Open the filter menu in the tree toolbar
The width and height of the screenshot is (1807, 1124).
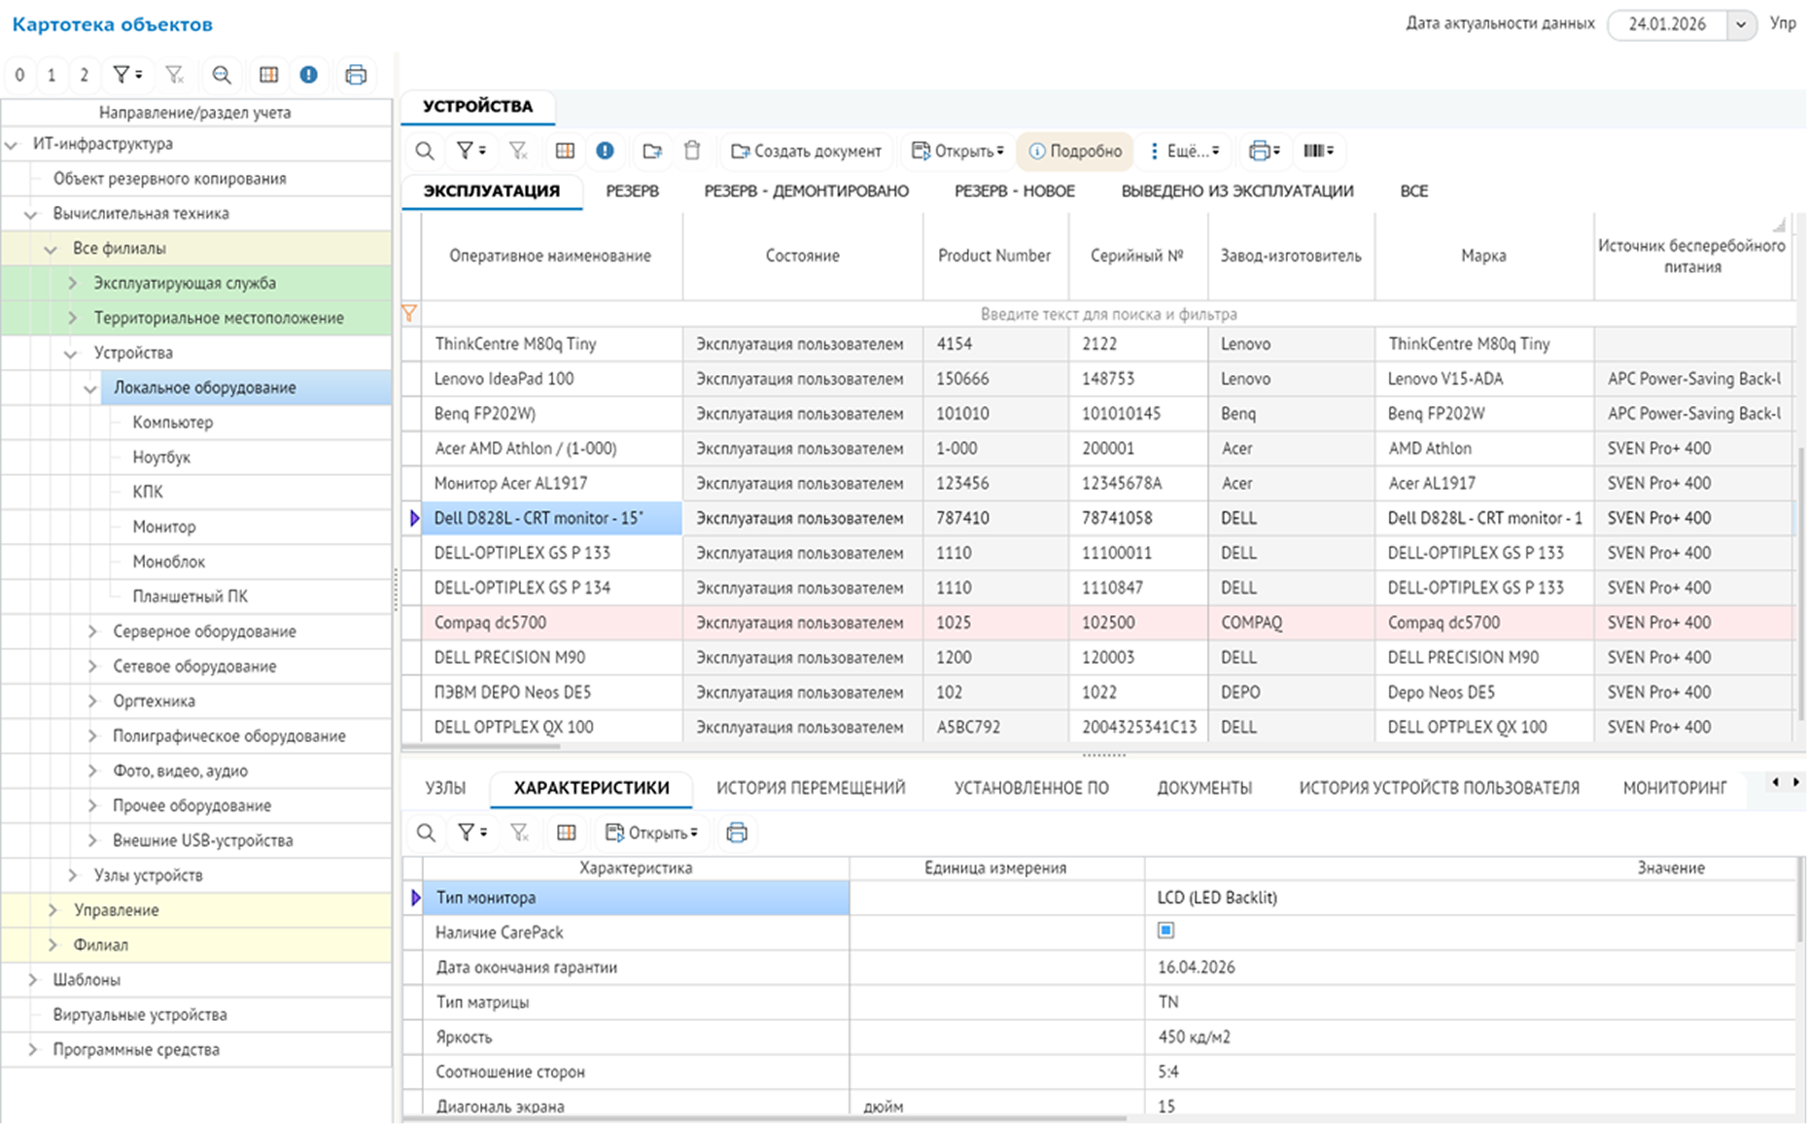[127, 75]
